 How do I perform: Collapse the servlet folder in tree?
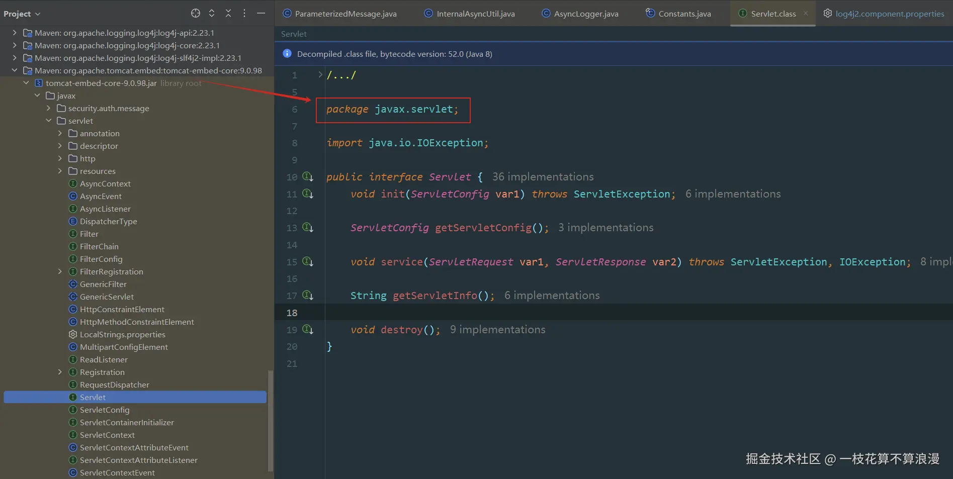pyautogui.click(x=49, y=121)
